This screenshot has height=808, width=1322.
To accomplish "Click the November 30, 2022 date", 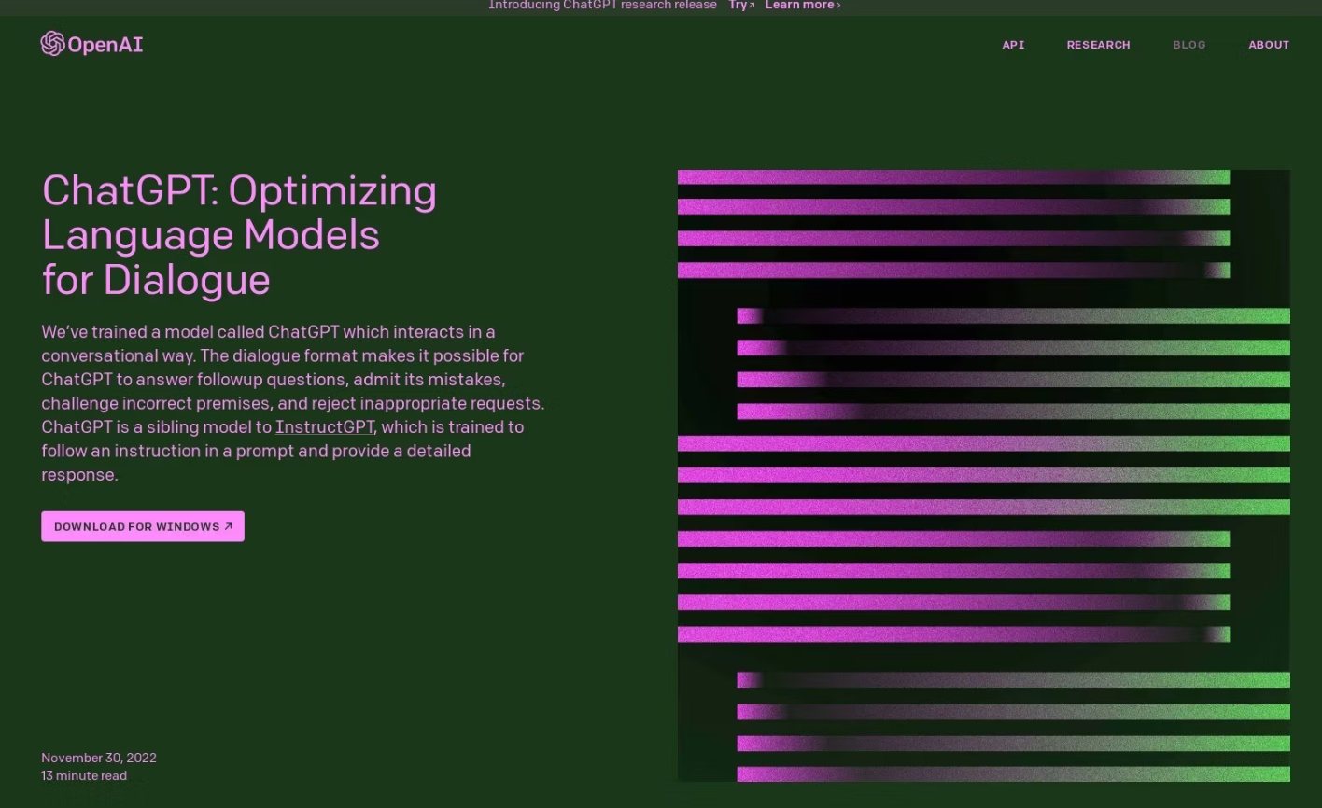I will click(x=99, y=758).
